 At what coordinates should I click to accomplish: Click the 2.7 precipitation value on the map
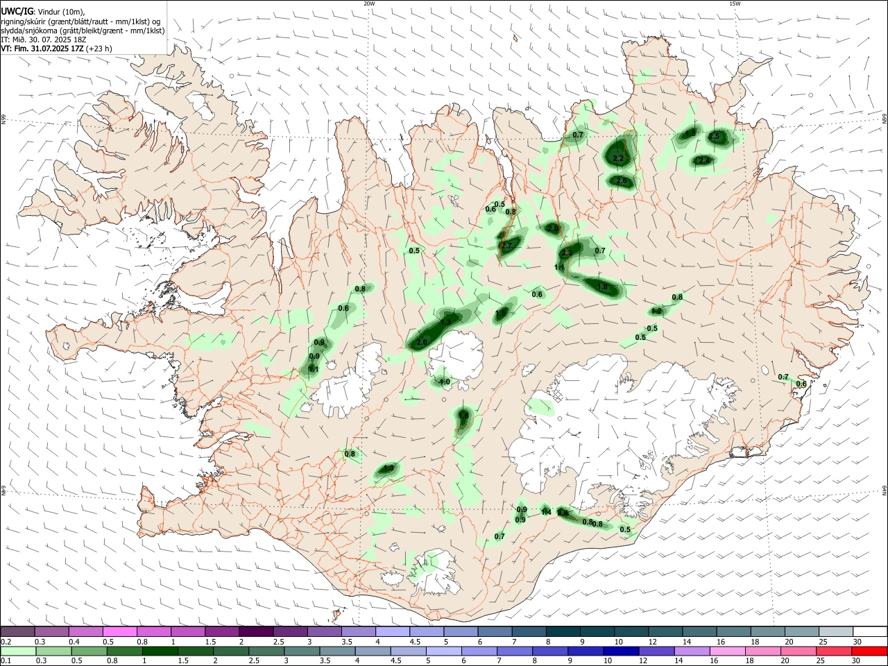coord(506,246)
